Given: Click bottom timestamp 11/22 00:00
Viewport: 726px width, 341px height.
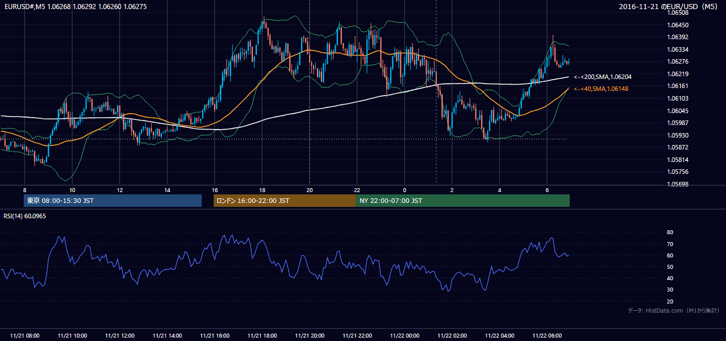Looking at the screenshot, I should [404, 336].
